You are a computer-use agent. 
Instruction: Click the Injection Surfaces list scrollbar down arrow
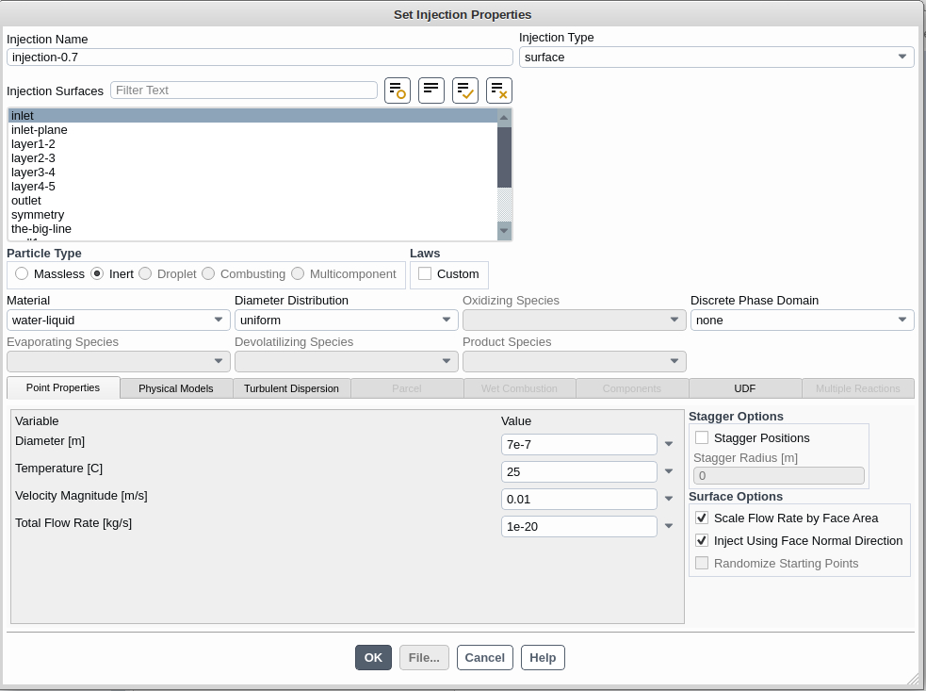[x=504, y=230]
